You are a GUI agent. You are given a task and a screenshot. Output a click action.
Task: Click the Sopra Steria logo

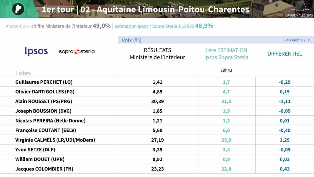[x=77, y=51]
